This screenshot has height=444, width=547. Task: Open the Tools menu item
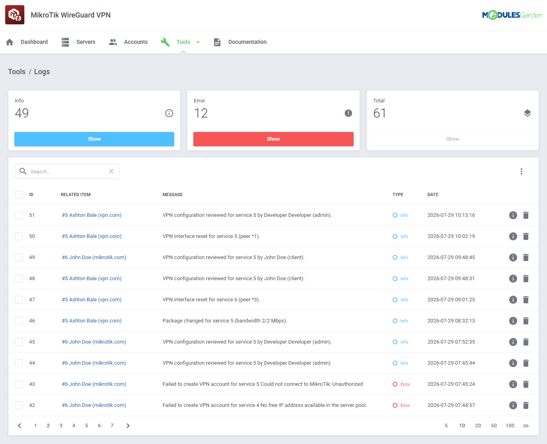(183, 42)
